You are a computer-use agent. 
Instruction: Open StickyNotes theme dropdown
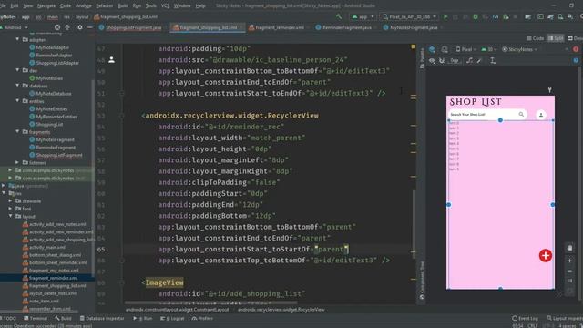520,49
